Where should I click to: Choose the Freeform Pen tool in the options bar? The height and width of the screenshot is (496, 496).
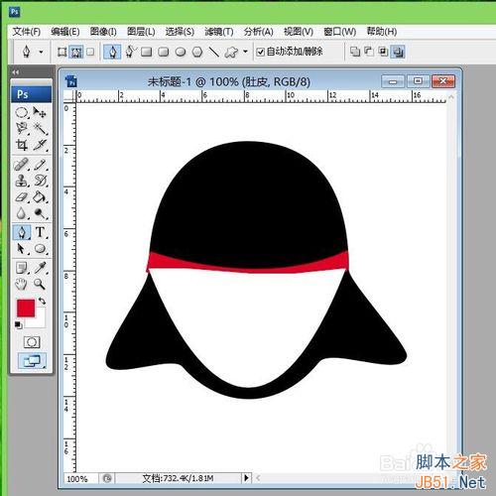point(130,52)
